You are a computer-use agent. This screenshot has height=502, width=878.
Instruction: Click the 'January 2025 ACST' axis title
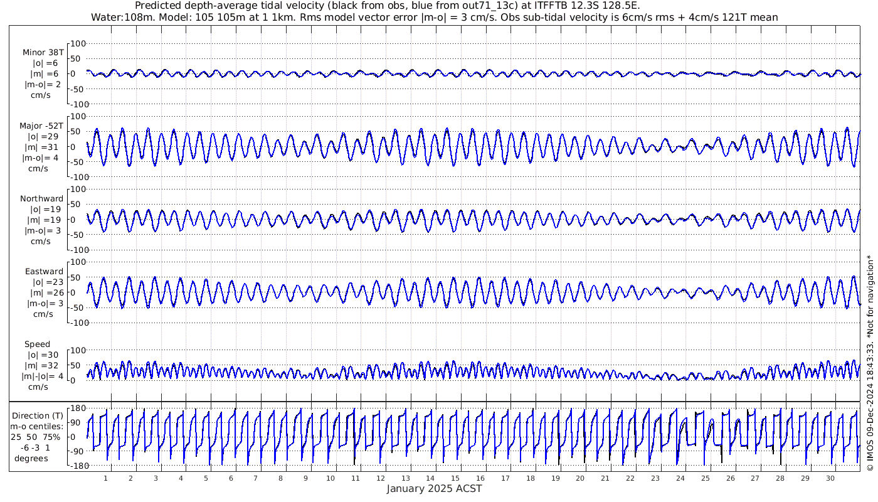point(434,489)
